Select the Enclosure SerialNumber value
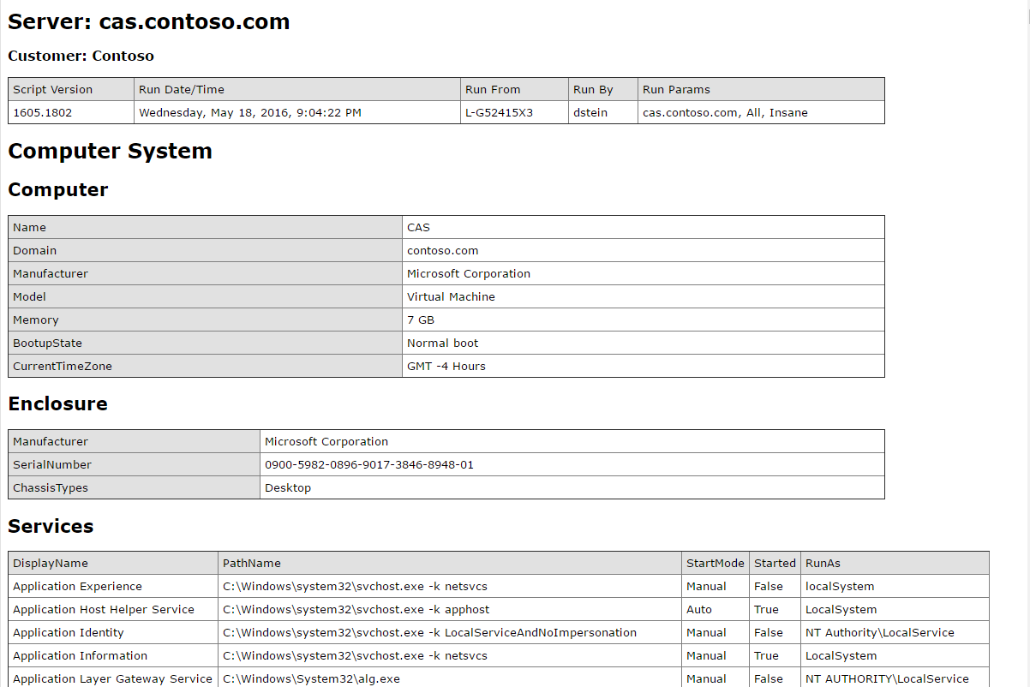Image resolution: width=1030 pixels, height=687 pixels. (x=368, y=464)
